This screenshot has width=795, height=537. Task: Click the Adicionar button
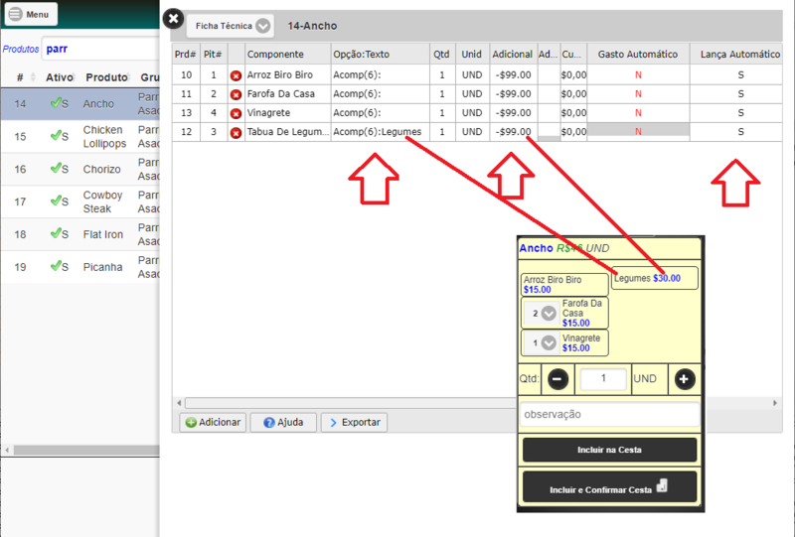point(213,423)
